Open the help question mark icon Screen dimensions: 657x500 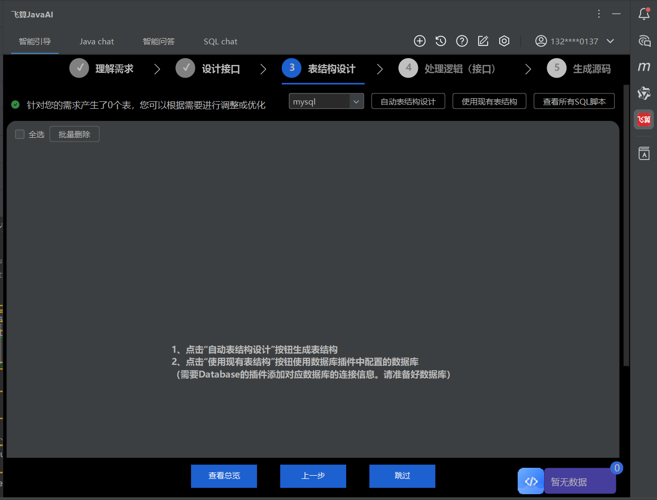(x=462, y=41)
